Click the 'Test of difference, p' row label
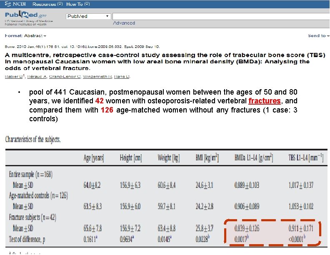Viewport: 330px width, 255px height. tap(27, 239)
